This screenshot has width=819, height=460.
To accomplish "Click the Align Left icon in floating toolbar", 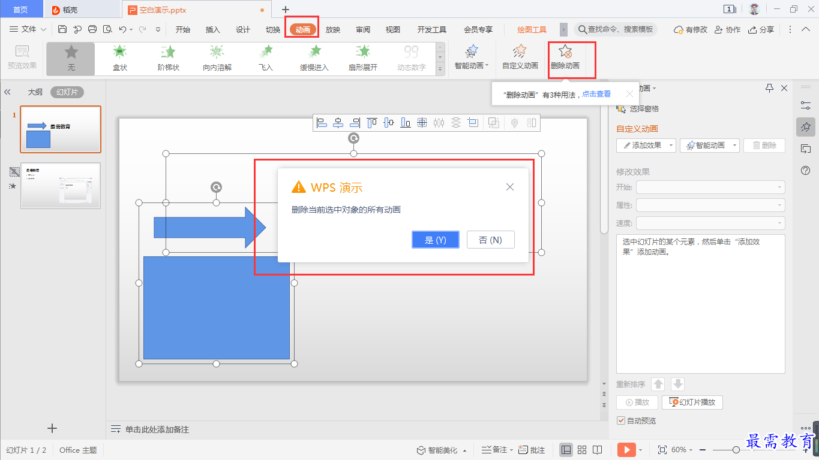I will (x=322, y=123).
